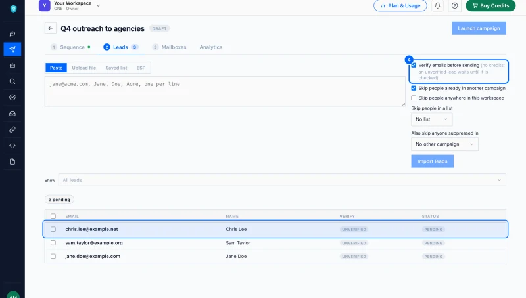The width and height of the screenshot is (526, 298).
Task: Toggle Verify emails before sending checkbox
Action: point(414,65)
